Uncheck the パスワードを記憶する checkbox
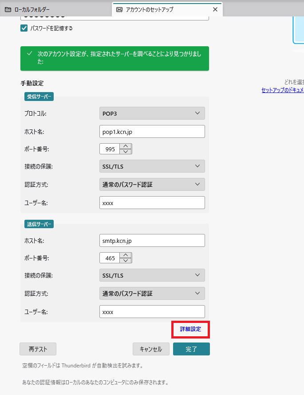The width and height of the screenshot is (304, 395). pyautogui.click(x=24, y=28)
